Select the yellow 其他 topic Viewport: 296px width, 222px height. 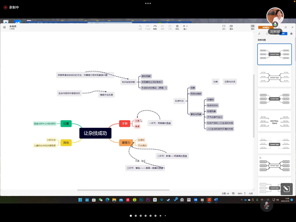point(66,142)
